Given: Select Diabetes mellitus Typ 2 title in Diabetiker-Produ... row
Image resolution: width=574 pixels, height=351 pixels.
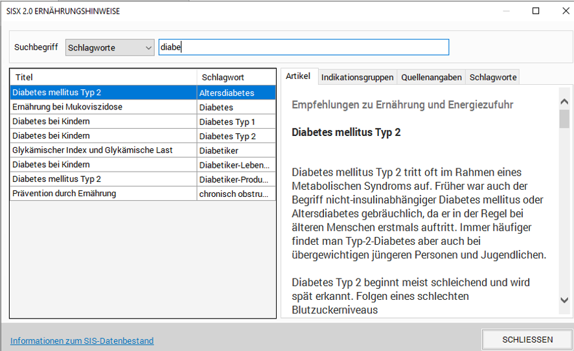Looking at the screenshot, I should [x=104, y=179].
